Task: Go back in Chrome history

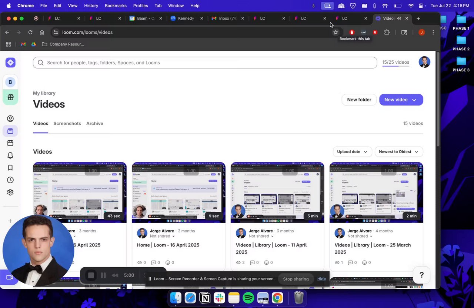Action: point(7,32)
